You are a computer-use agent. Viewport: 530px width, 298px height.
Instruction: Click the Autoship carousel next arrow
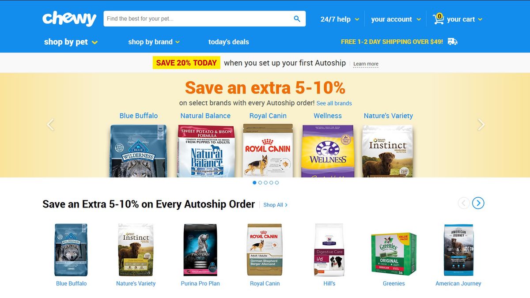[x=478, y=203]
